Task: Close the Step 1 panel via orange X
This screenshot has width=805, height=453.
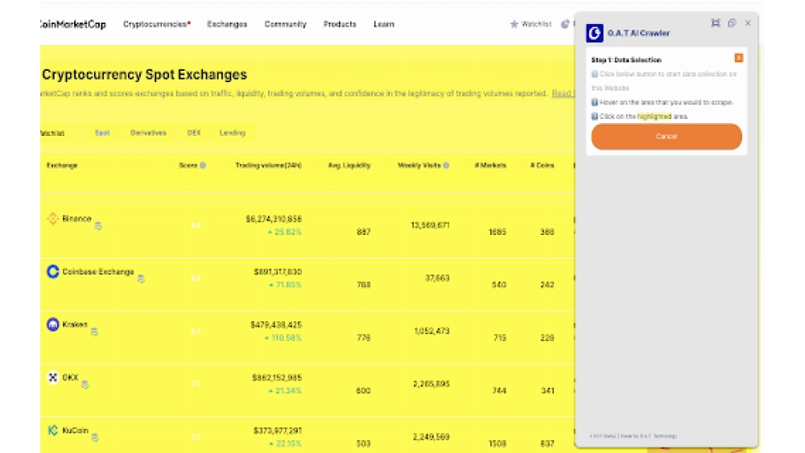Action: click(738, 58)
